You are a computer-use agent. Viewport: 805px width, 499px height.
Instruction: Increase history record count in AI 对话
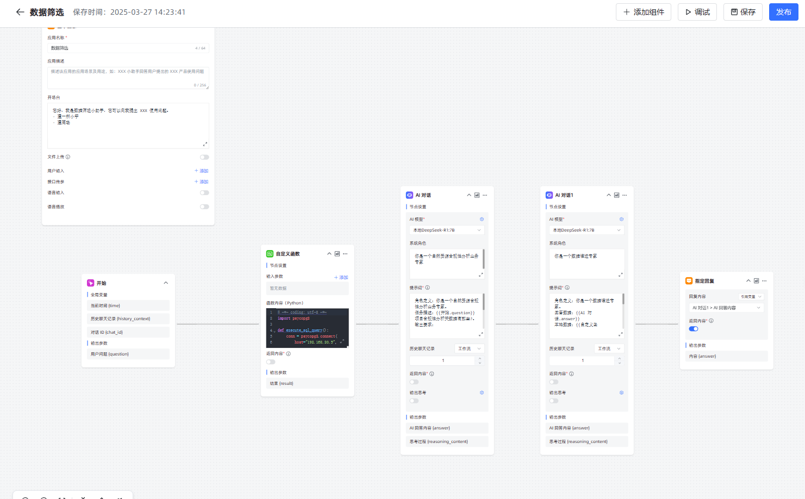480,358
